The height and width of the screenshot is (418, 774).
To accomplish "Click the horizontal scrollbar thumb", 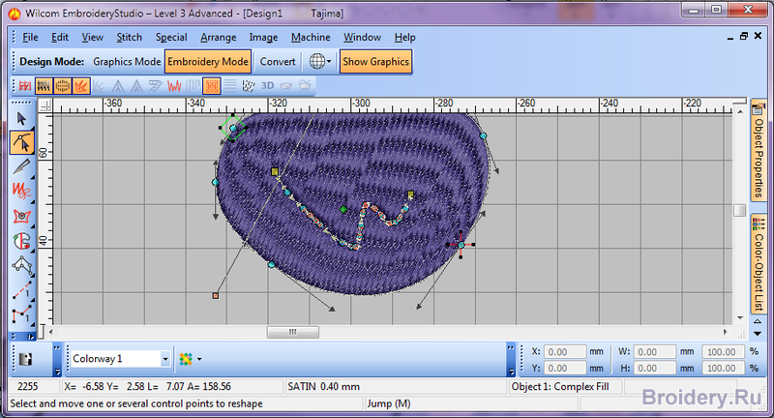I will tap(290, 332).
